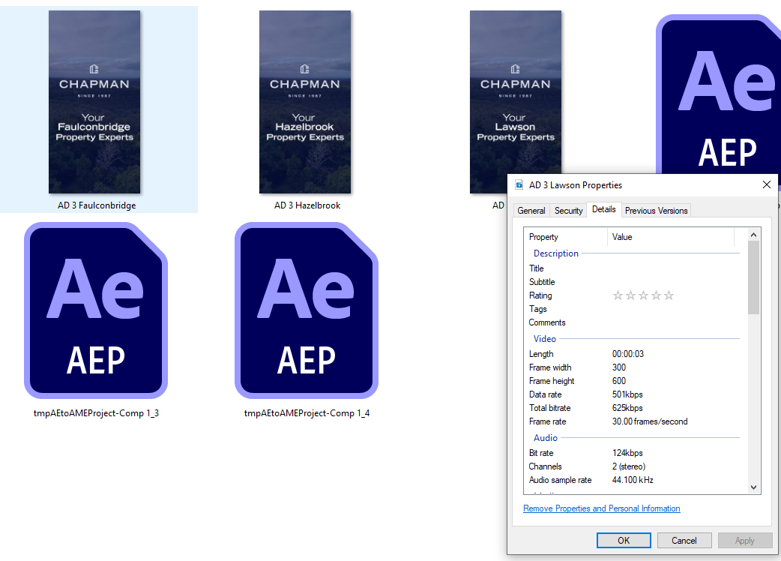Set the rating to five stars
The height and width of the screenshot is (561, 781).
669,295
